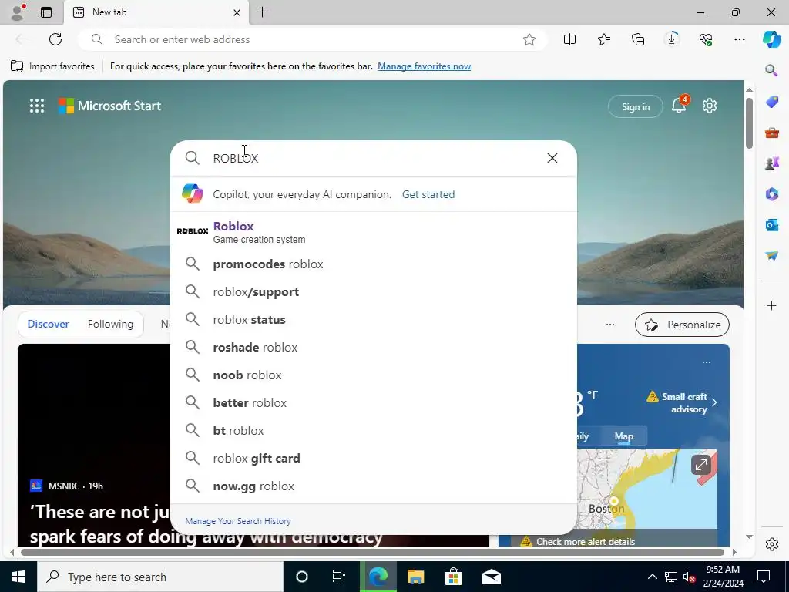The image size is (789, 592).
Task: Switch to Following tab
Action: (111, 325)
